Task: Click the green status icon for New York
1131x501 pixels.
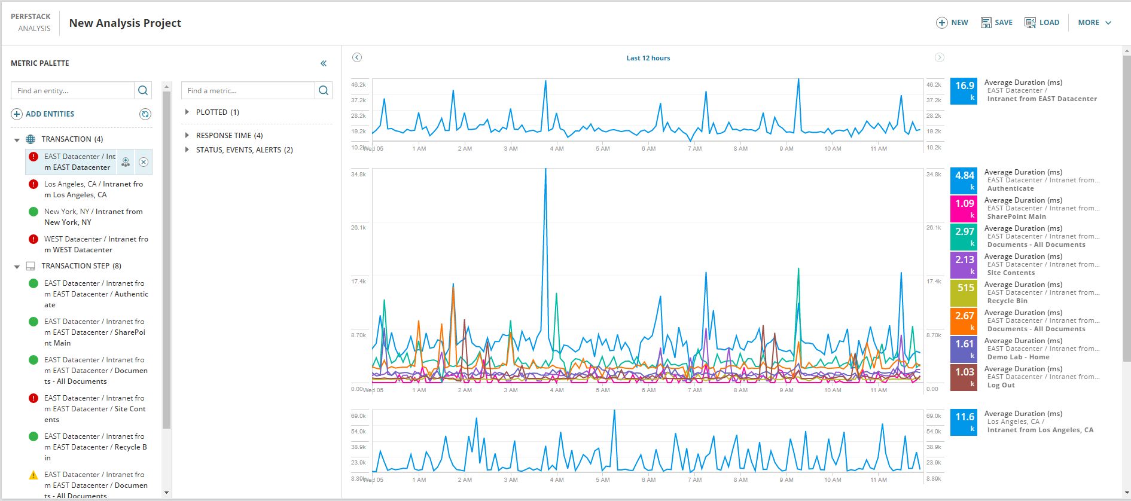Action: [33, 212]
